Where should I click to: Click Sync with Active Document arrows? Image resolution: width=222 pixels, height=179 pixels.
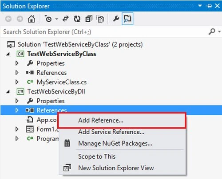click(x=66, y=19)
